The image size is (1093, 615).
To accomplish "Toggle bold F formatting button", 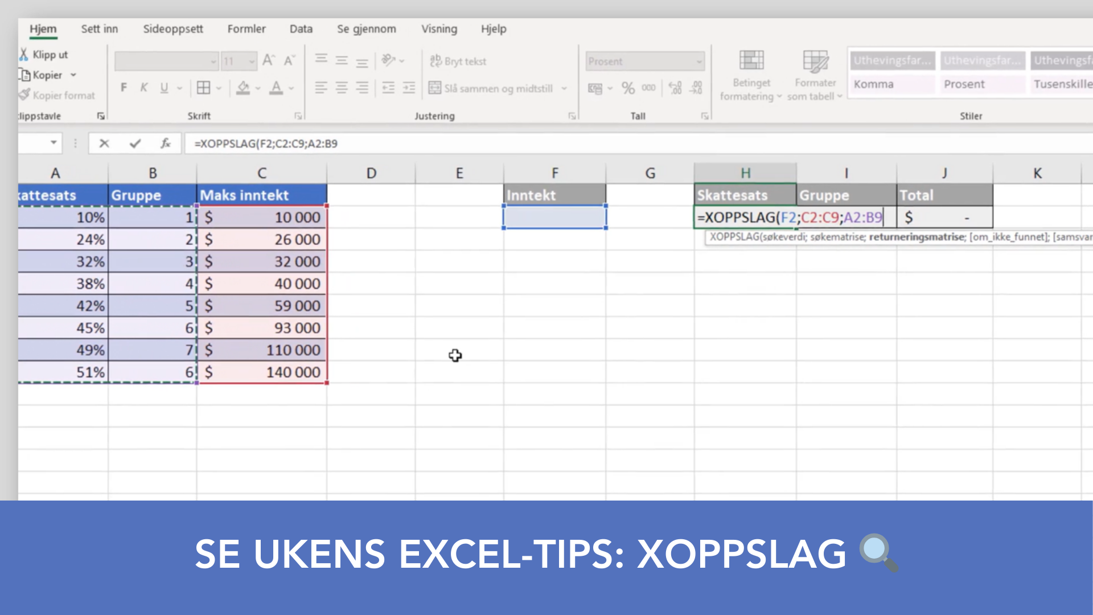I will tap(124, 88).
